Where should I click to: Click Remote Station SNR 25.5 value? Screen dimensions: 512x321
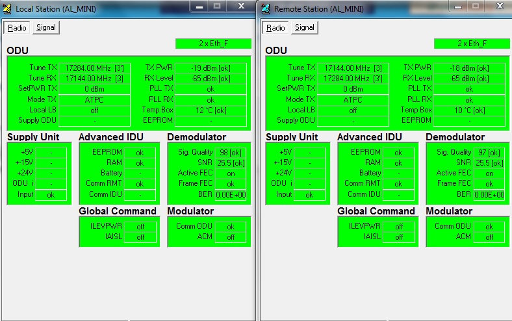489,163
